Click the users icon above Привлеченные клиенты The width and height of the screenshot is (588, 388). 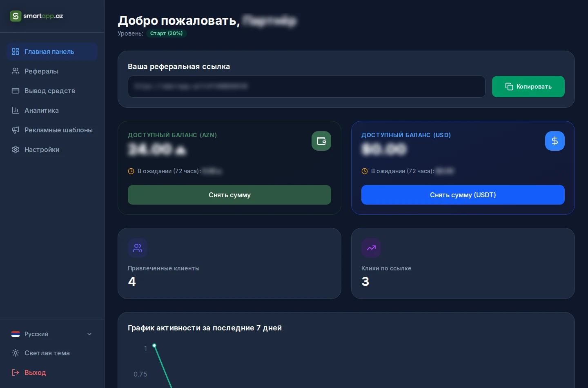pyautogui.click(x=138, y=248)
